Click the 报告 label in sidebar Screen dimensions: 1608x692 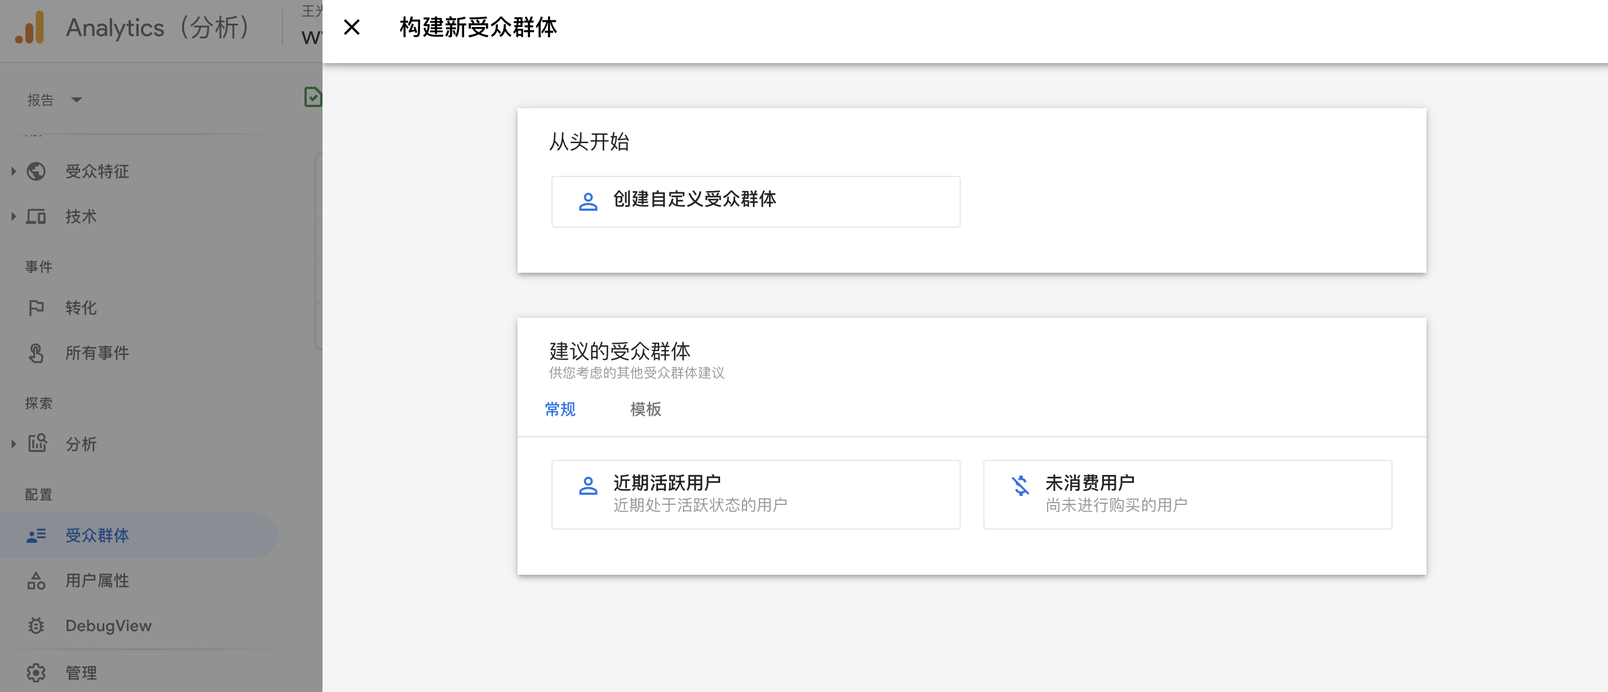(x=41, y=100)
